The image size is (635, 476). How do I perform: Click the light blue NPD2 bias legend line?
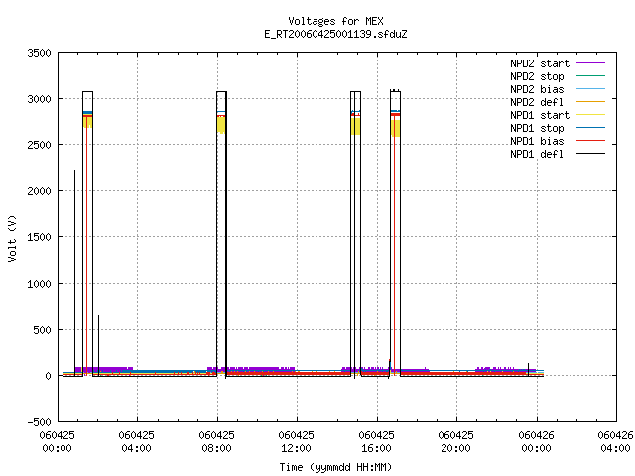tap(590, 88)
